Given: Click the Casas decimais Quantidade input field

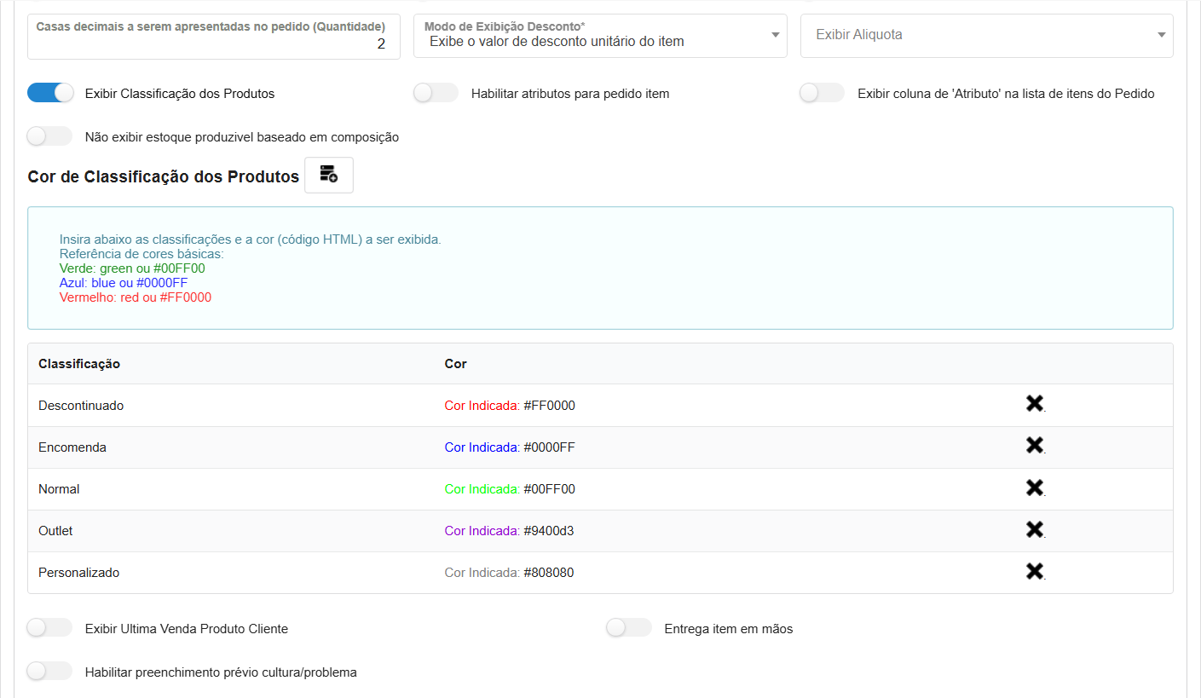Looking at the screenshot, I should 213,43.
